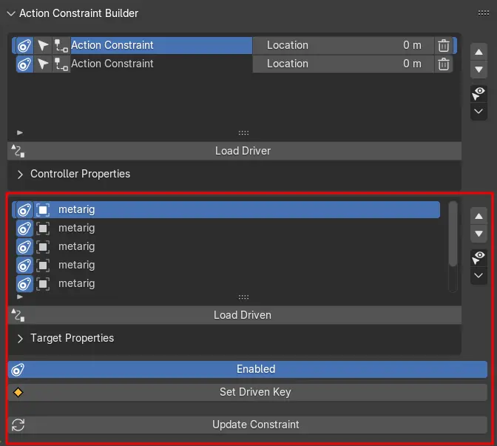Click the object icon on second metarig row
497x446 pixels.
coord(43,229)
